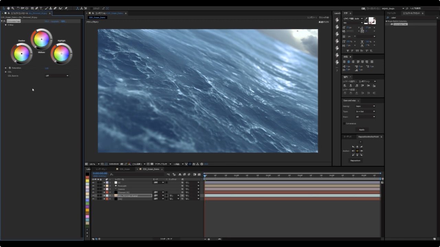Select the Selection tool in the toolbar
The height and width of the screenshot is (247, 440).
(x=4, y=8)
